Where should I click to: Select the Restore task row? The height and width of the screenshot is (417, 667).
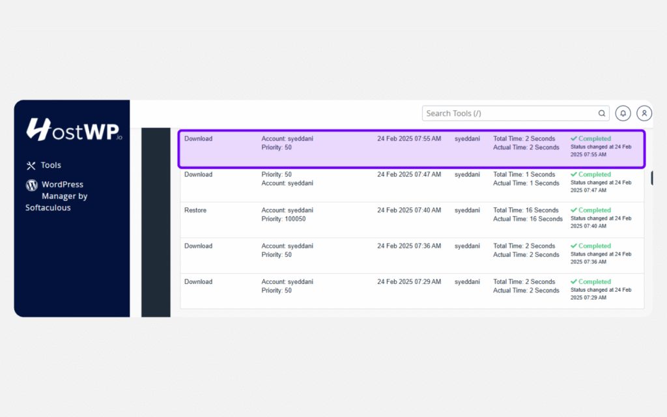195,210
